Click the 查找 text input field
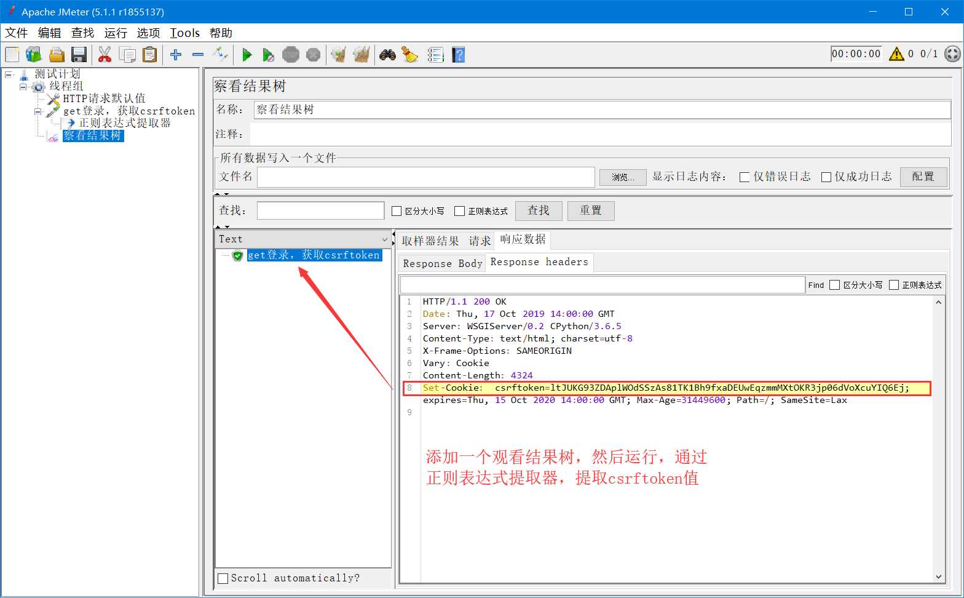 point(320,210)
